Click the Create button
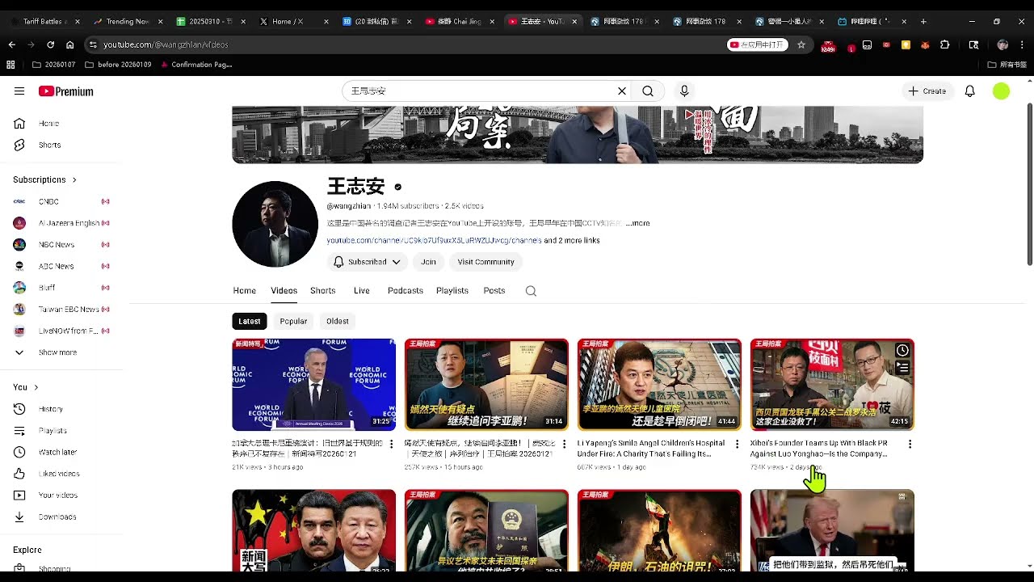 [927, 91]
